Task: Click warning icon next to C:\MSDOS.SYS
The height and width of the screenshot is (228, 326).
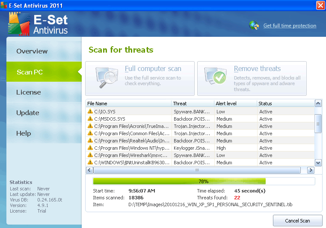Action: (90, 119)
